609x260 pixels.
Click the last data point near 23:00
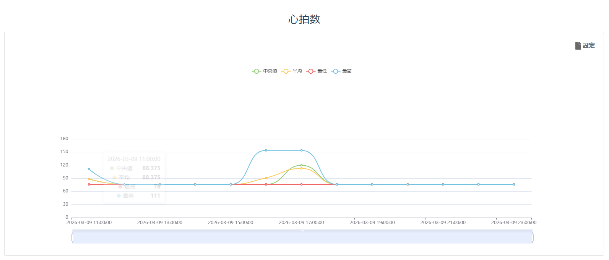[x=513, y=184]
